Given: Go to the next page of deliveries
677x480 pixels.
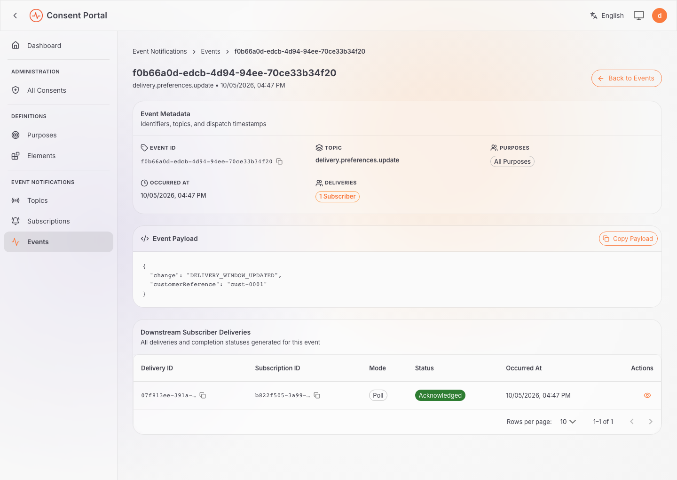Looking at the screenshot, I should [x=651, y=422].
